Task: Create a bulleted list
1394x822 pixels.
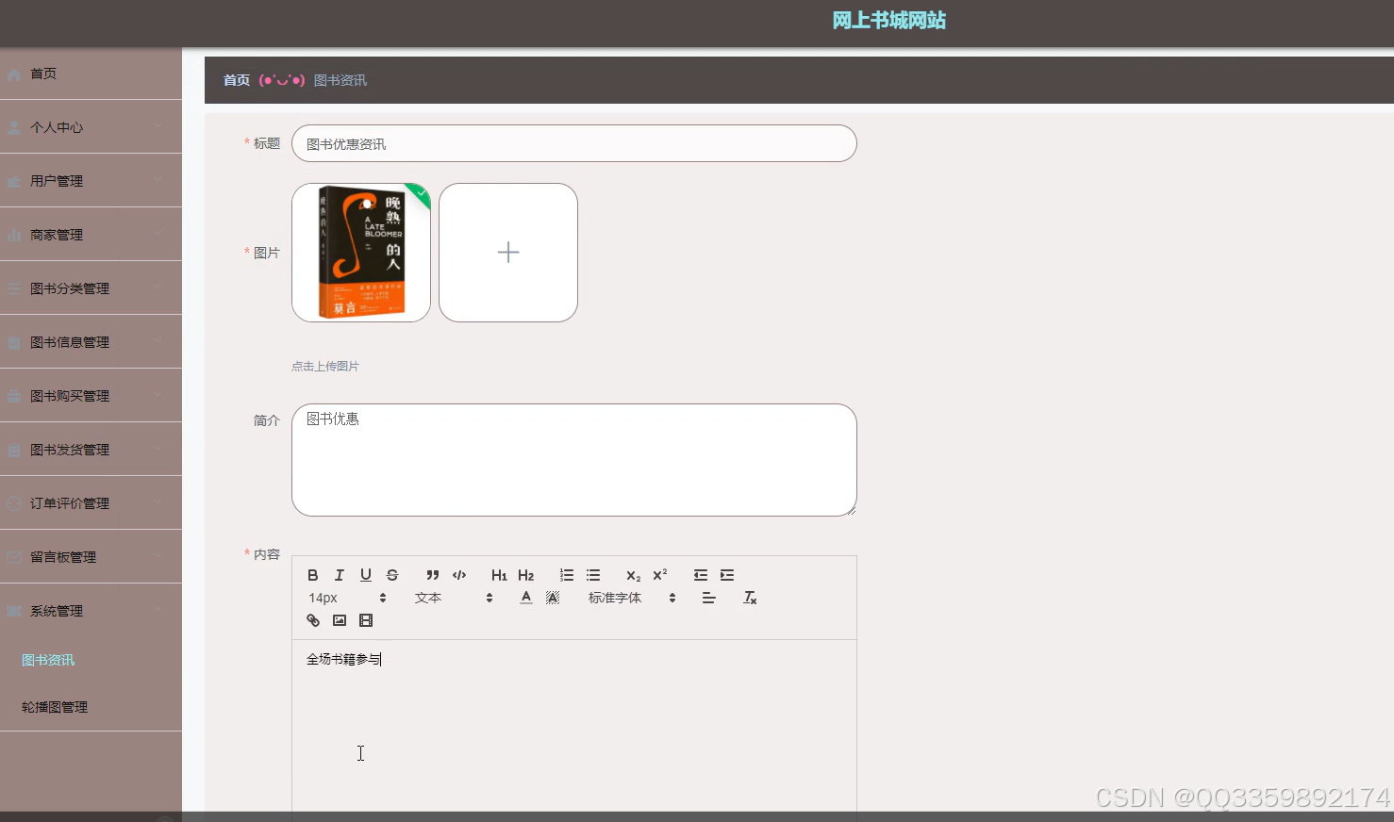Action: click(x=593, y=575)
